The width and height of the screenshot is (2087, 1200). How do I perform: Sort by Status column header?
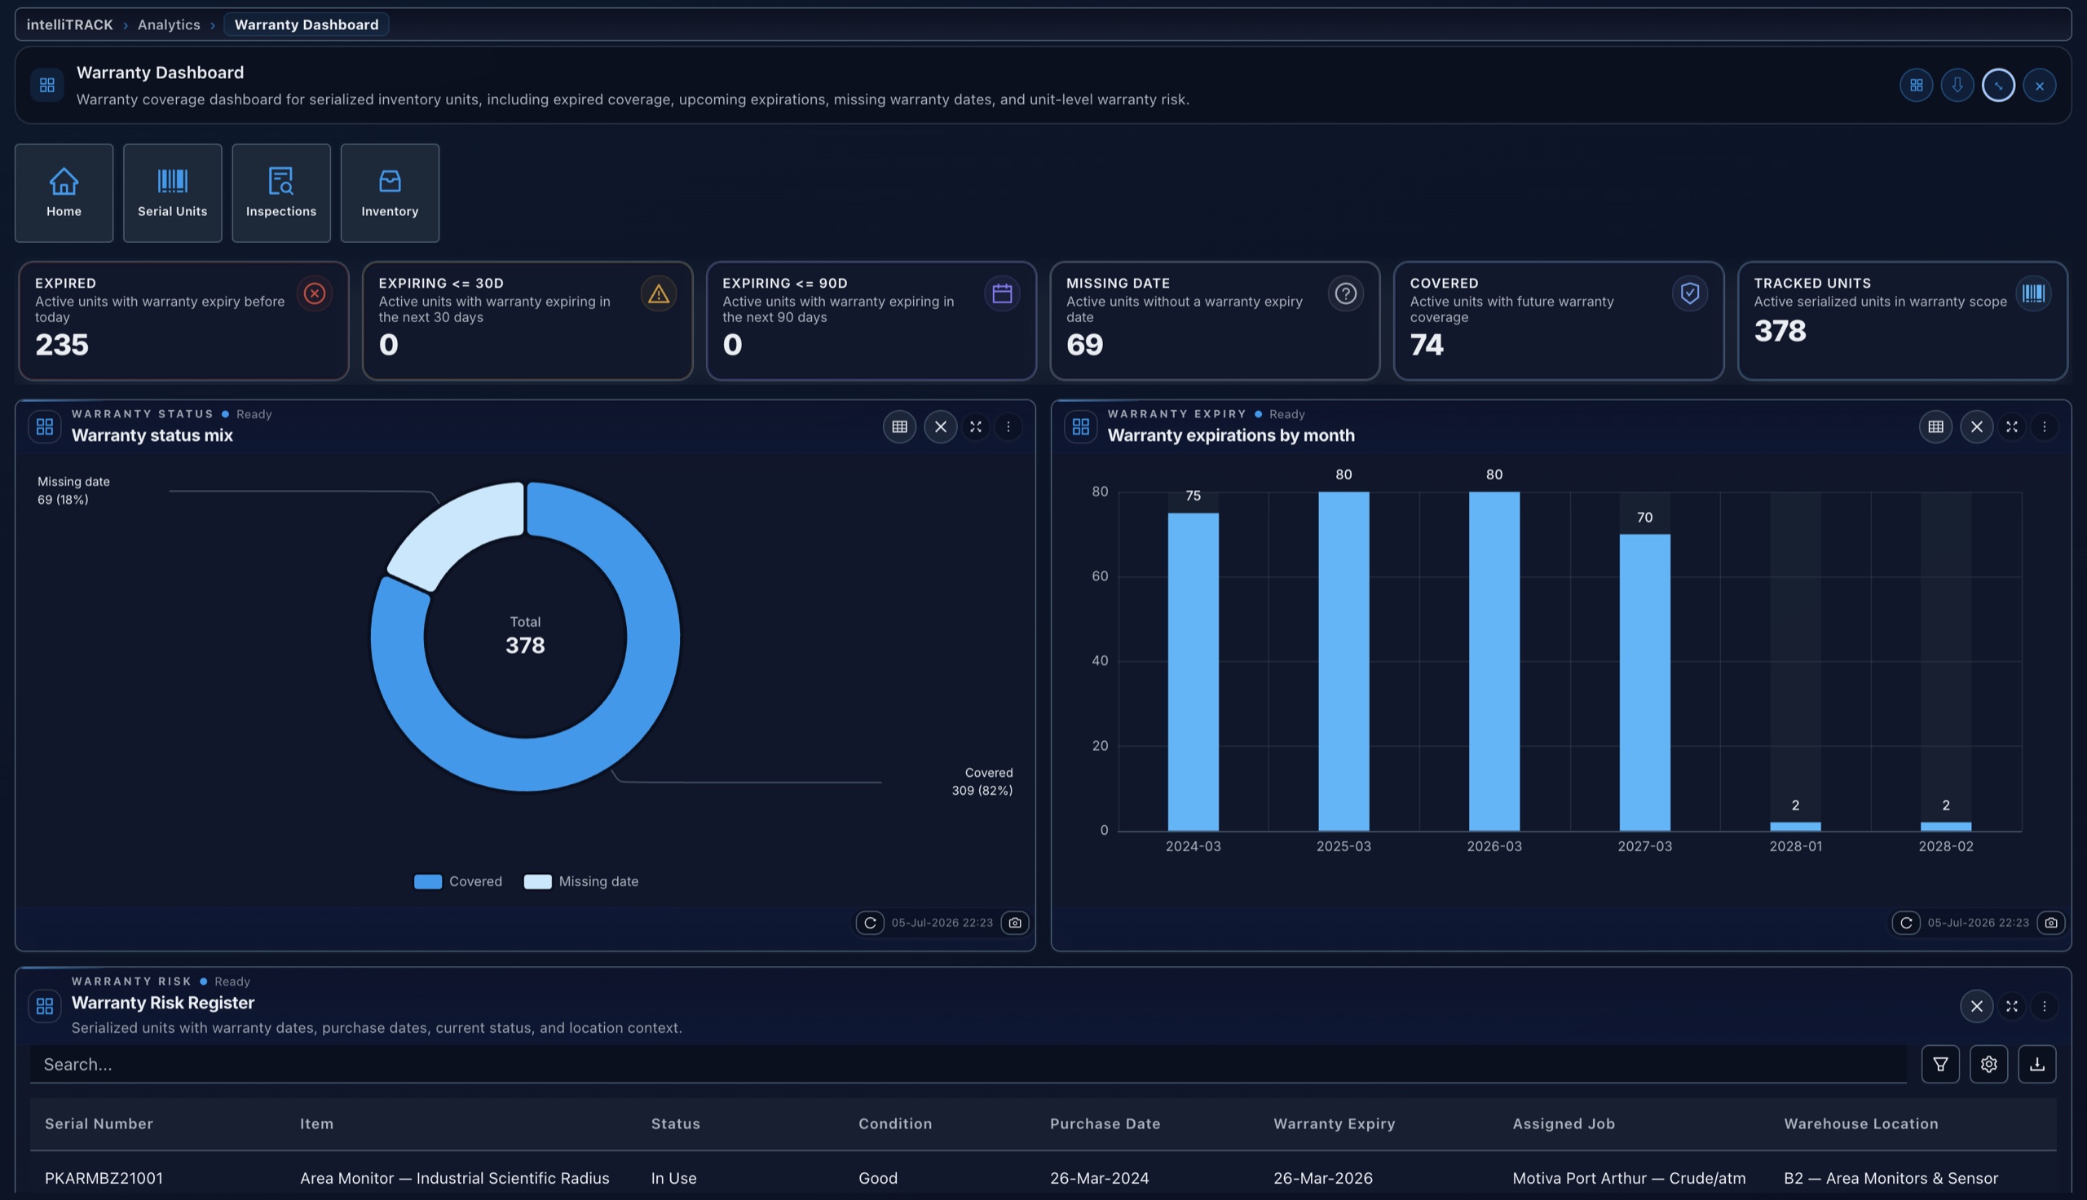676,1124
